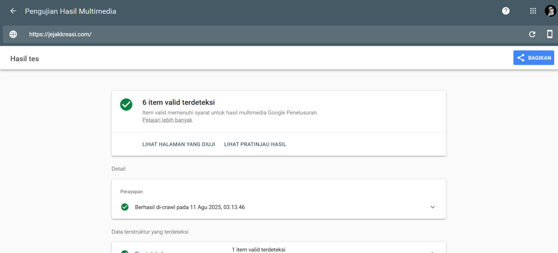Image resolution: width=558 pixels, height=253 pixels.
Task: Click the globe icon beside the URL
Action: 13,34
